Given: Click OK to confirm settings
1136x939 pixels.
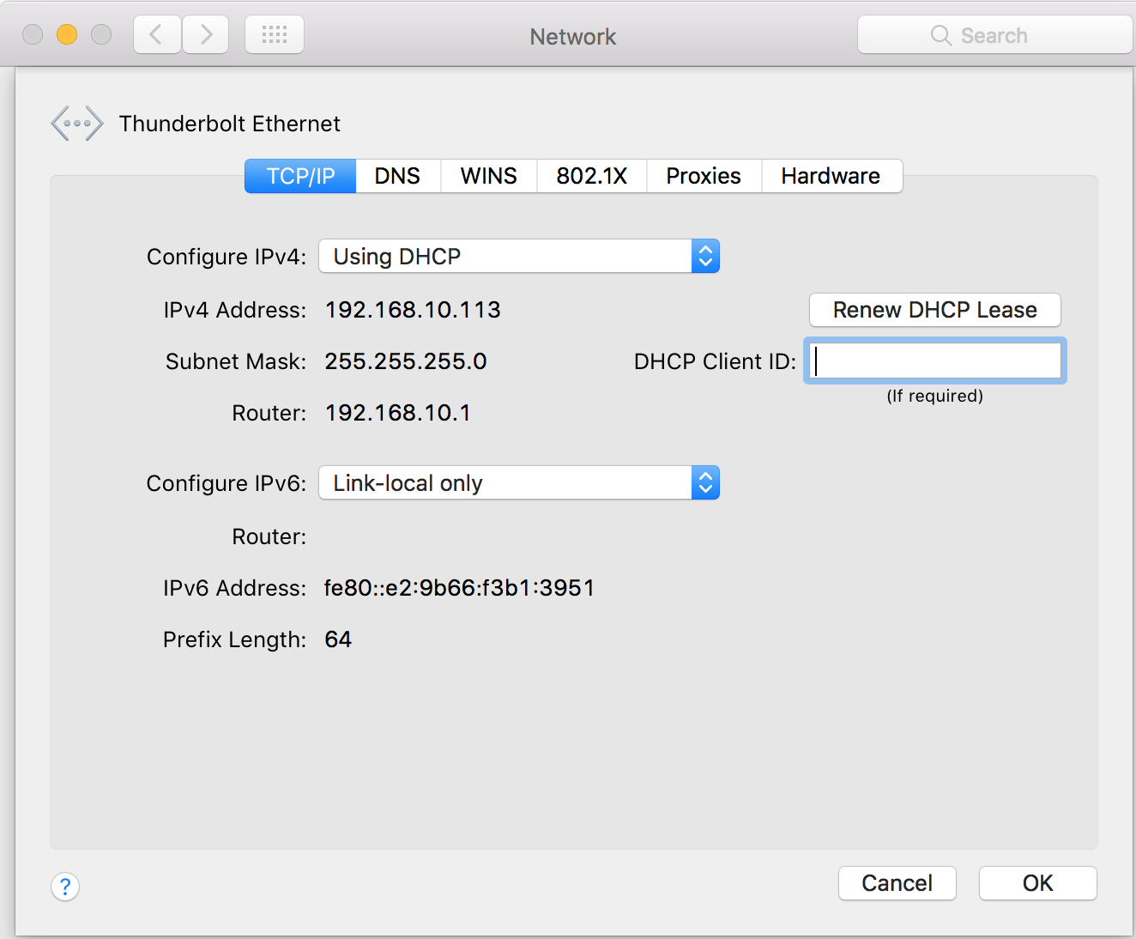Looking at the screenshot, I should coord(1037,883).
